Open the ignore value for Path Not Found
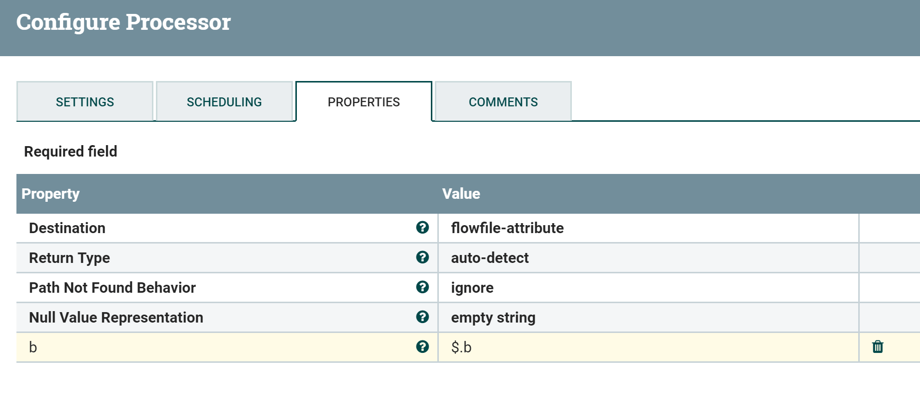The width and height of the screenshot is (920, 414). click(472, 288)
